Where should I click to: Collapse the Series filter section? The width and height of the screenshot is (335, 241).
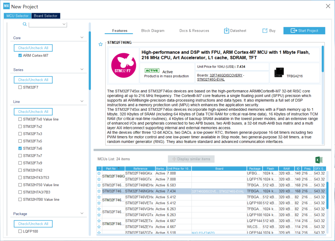pyautogui.click(x=82, y=70)
